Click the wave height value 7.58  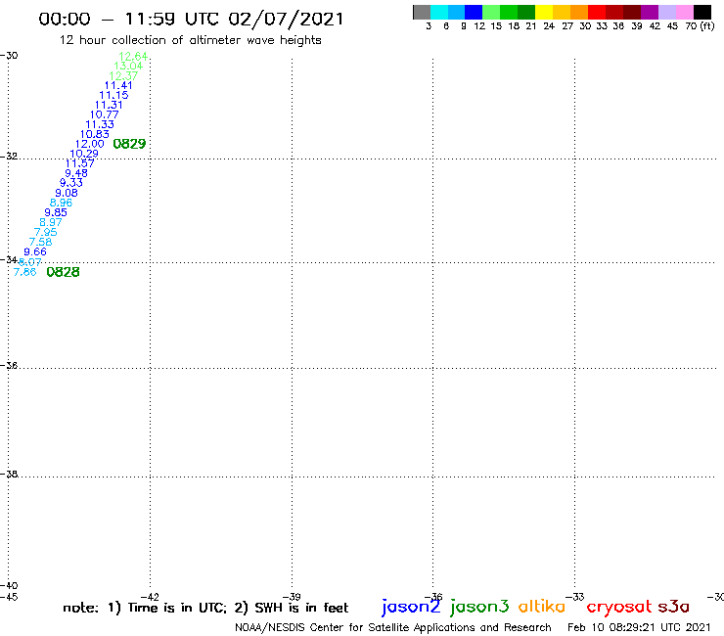[x=41, y=242]
